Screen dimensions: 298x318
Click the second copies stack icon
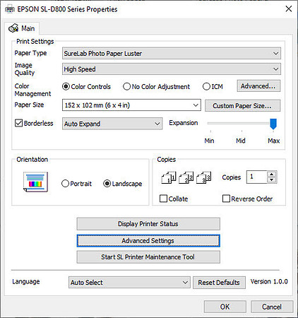(x=186, y=177)
